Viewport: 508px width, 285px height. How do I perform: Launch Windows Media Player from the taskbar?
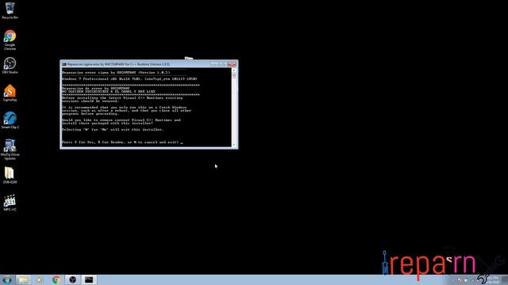[x=39, y=279]
